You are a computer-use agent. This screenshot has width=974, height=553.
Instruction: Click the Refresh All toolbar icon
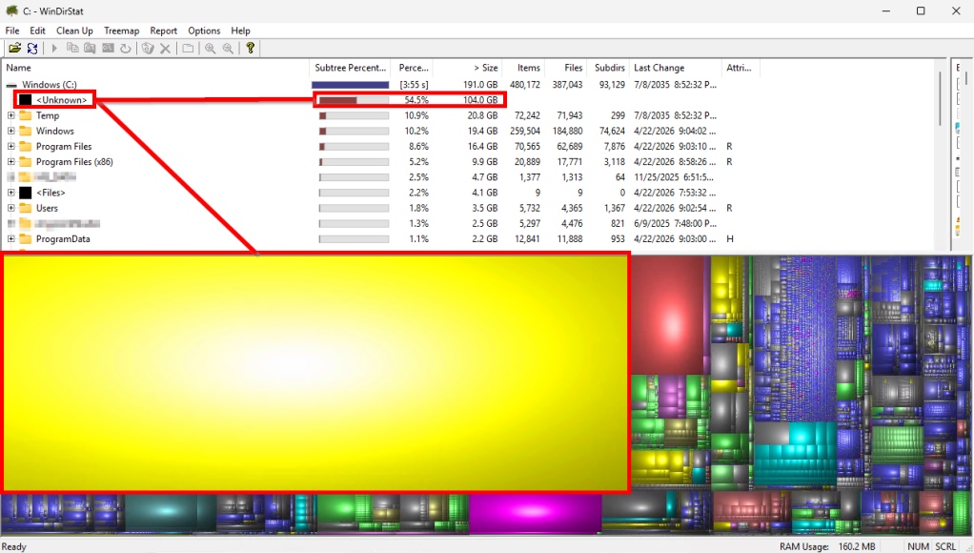[32, 49]
